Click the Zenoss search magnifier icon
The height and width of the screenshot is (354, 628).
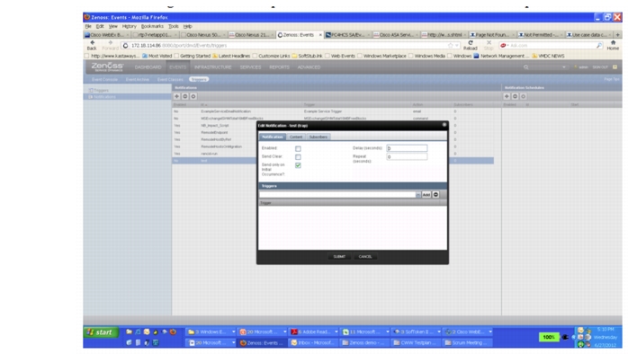(x=525, y=67)
